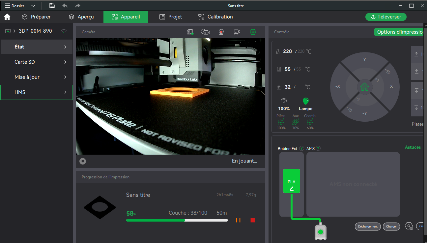
Task: Expand the HMS section
Action: pos(36,92)
